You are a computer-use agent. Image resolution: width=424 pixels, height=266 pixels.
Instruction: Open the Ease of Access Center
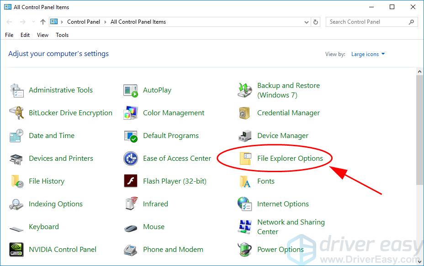pos(177,158)
